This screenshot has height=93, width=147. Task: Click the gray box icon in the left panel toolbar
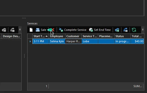pos(4,30)
